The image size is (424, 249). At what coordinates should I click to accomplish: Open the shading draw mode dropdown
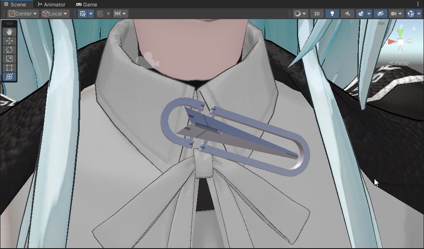pyautogui.click(x=300, y=14)
